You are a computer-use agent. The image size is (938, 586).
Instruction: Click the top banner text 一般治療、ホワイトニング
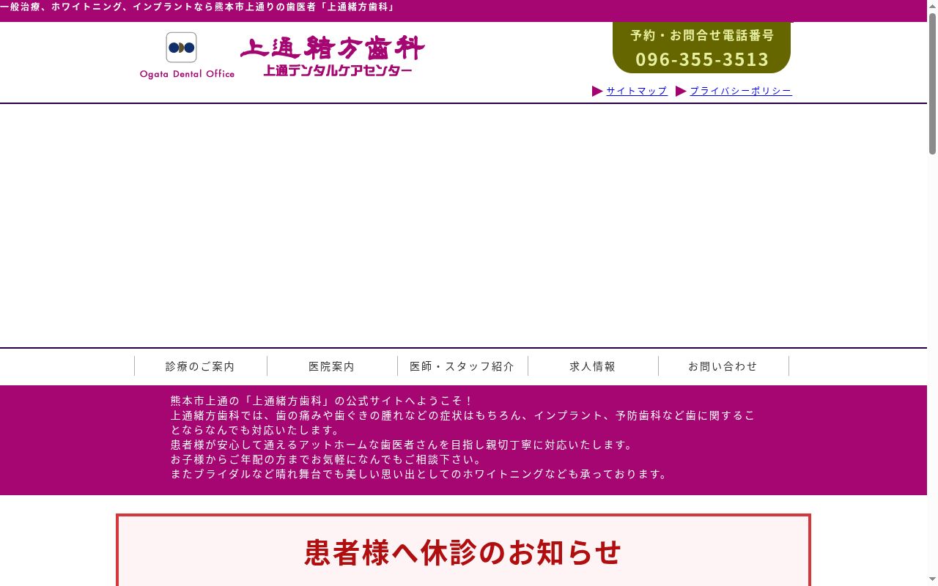(x=62, y=7)
